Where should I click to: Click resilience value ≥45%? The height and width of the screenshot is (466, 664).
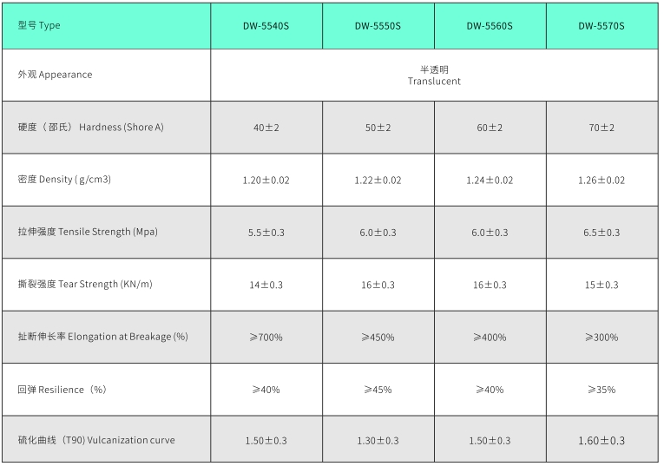378,390
